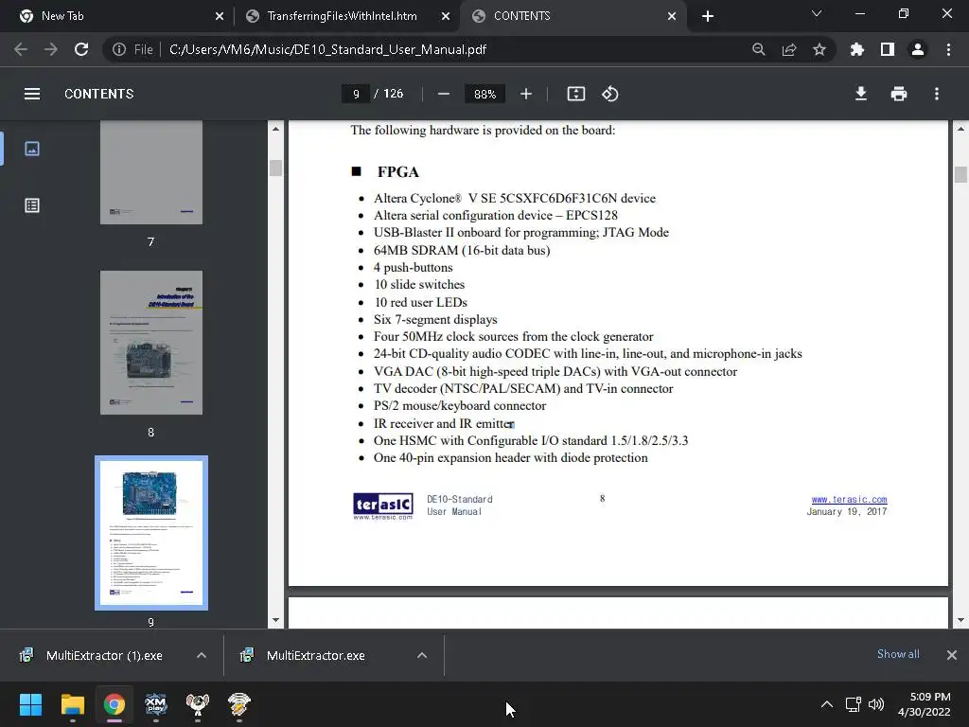
Task: Select the page 8 thumbnail
Action: (x=151, y=343)
